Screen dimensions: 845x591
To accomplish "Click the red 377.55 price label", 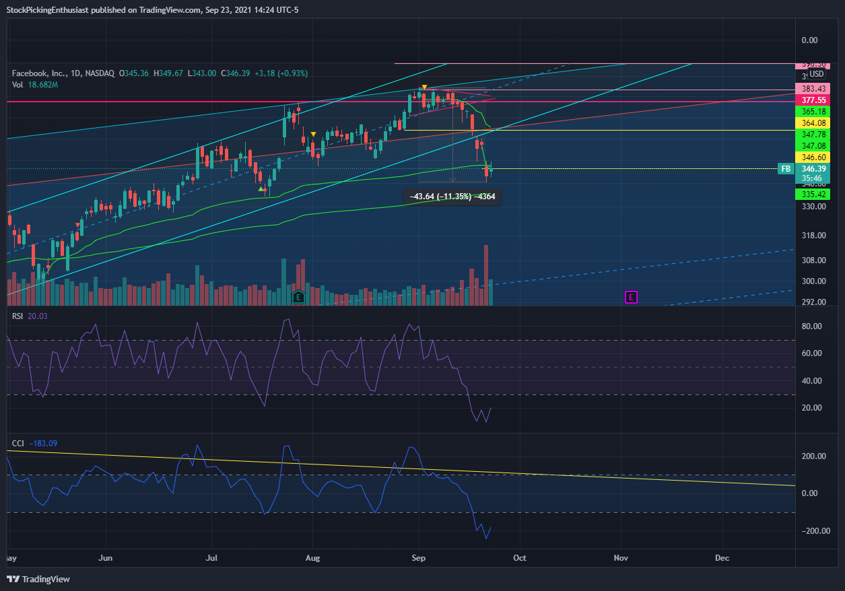I will [x=812, y=100].
